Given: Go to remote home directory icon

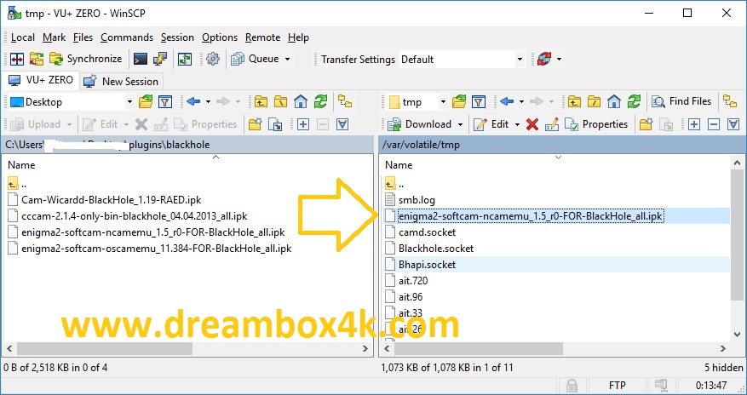Looking at the screenshot, I should pos(614,101).
